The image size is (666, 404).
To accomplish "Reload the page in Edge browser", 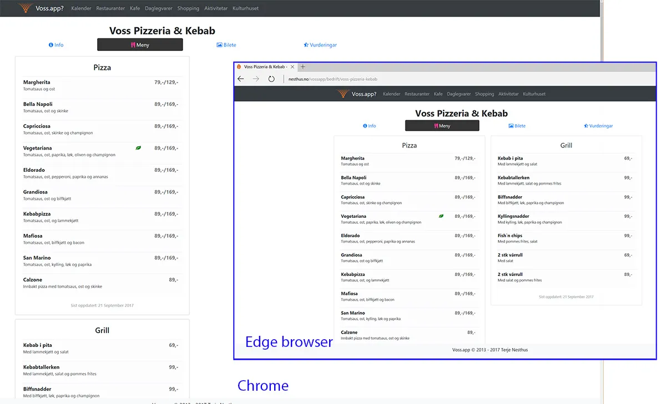I will [271, 79].
